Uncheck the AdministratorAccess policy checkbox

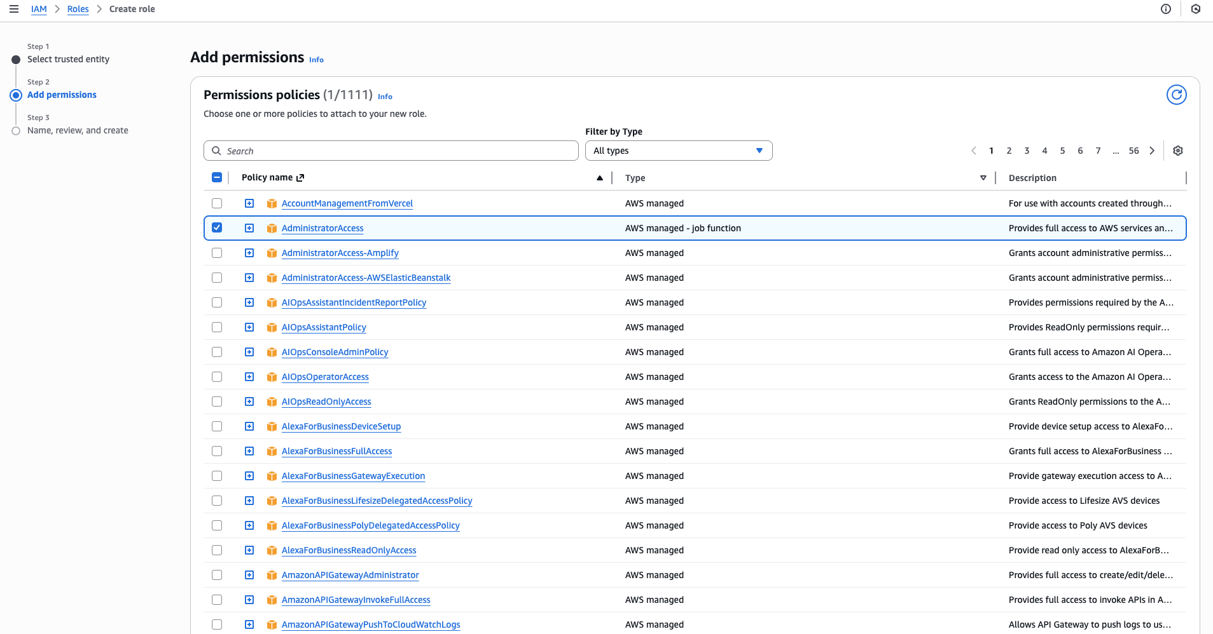click(x=217, y=227)
